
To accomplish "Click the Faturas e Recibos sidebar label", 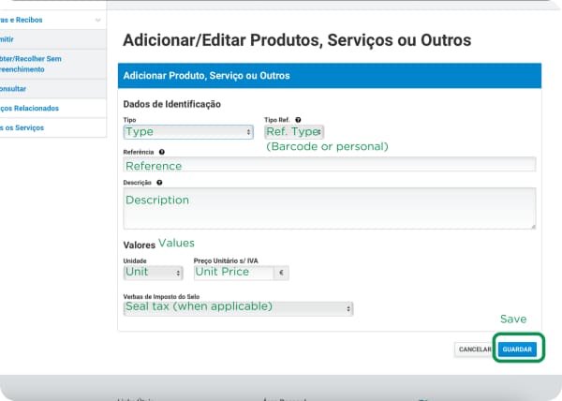I will tap(22, 20).
